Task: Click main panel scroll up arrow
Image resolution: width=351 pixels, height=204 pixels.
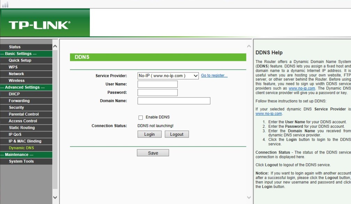Action: tap(249, 46)
